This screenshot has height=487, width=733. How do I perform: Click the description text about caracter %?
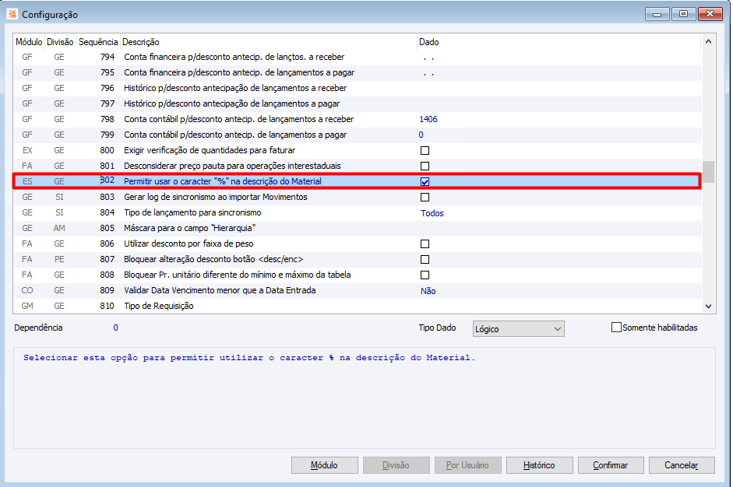(x=249, y=358)
